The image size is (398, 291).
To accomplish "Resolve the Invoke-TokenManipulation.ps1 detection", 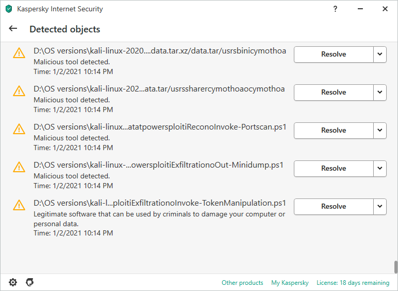I will pos(334,207).
